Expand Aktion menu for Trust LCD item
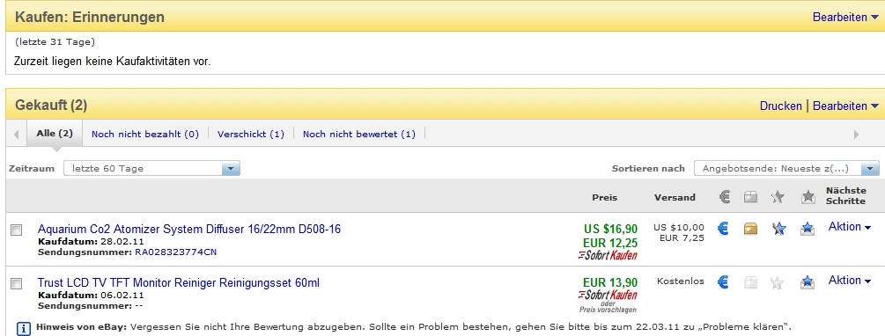 (x=849, y=281)
